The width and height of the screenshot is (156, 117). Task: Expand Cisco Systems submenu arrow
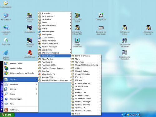[70, 50]
